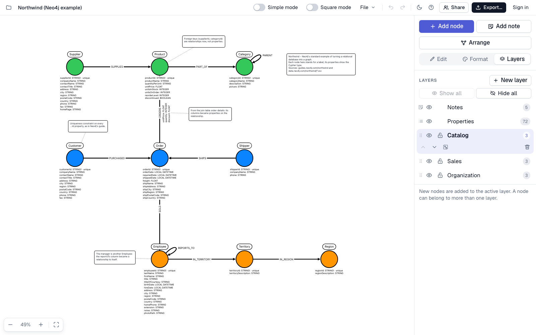Click Hide all layers button
The width and height of the screenshot is (536, 335).
[504, 93]
